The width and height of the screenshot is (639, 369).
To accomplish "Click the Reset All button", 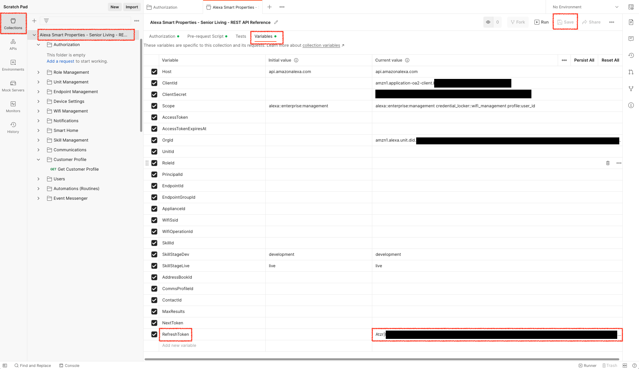I will click(x=610, y=60).
